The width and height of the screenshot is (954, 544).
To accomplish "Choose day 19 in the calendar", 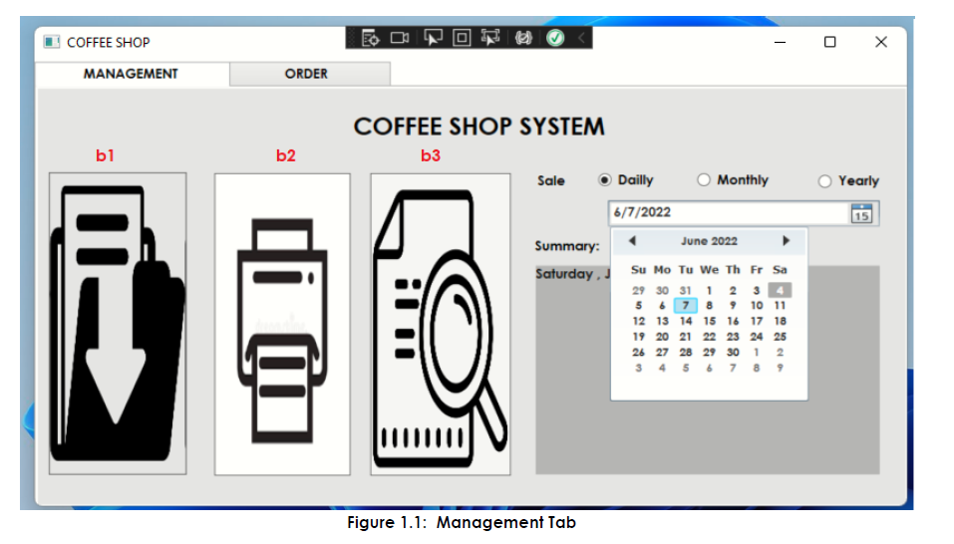I will point(638,337).
